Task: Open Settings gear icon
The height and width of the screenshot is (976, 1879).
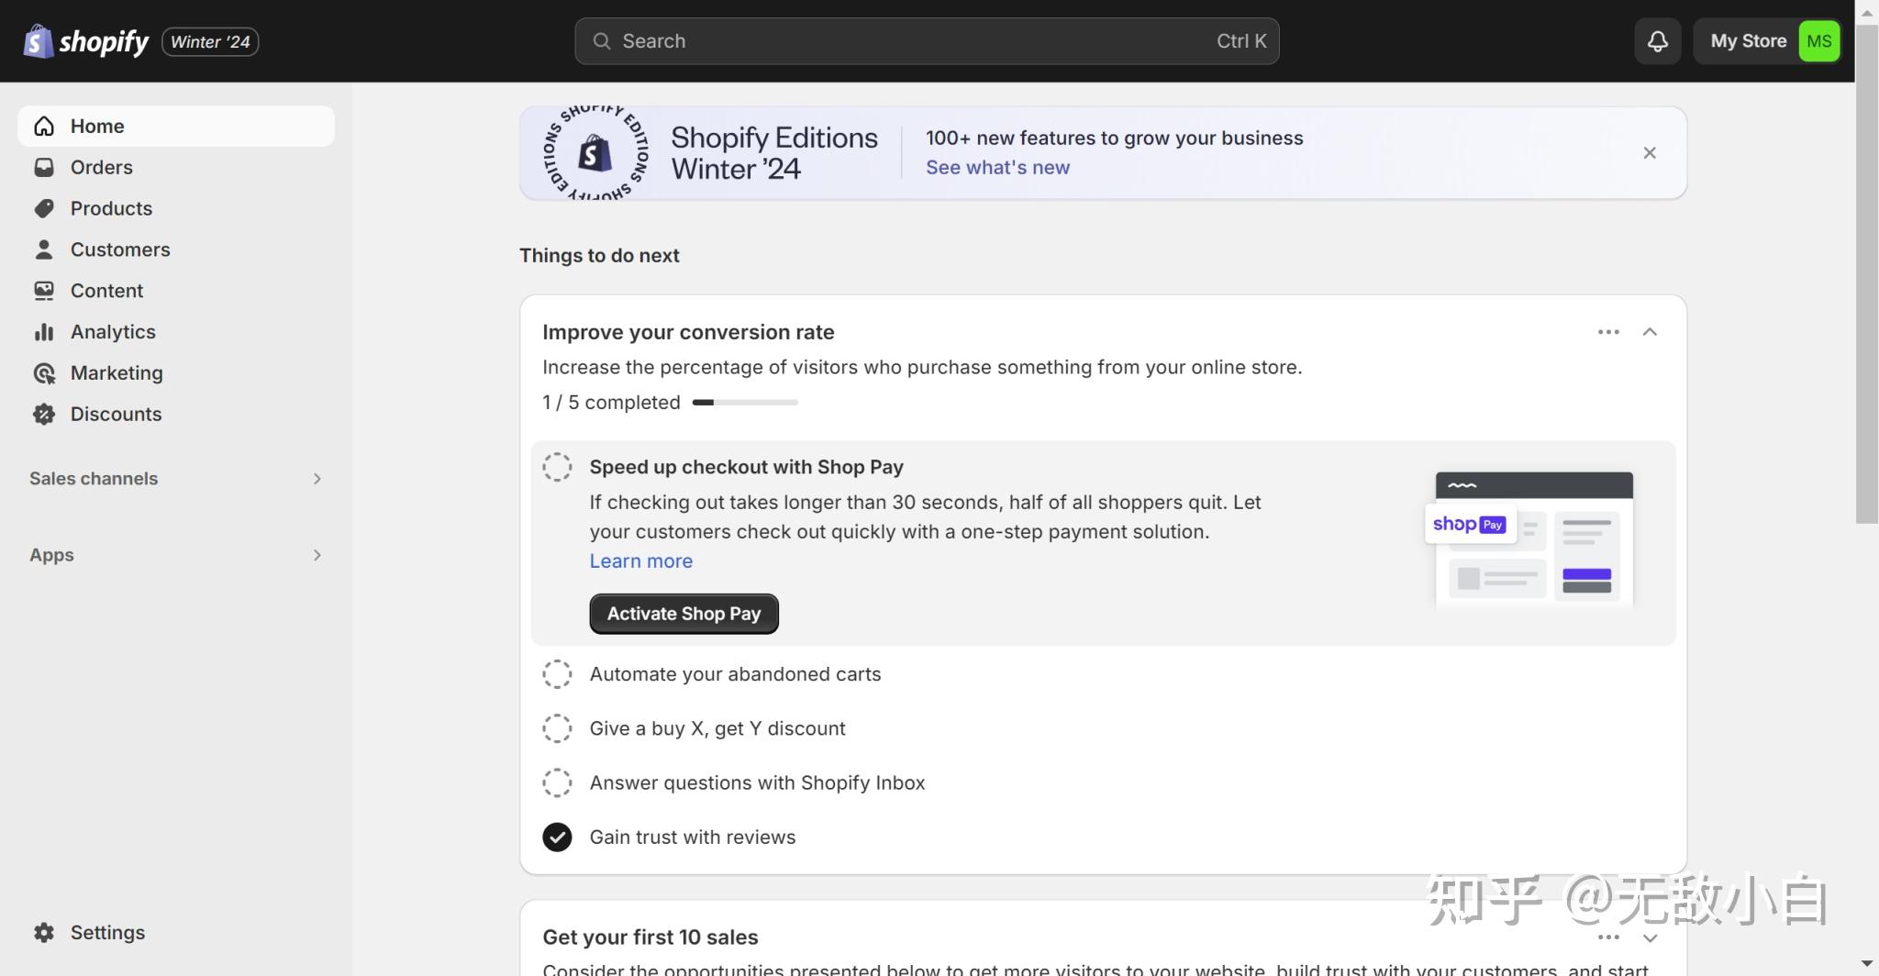Action: [44, 932]
